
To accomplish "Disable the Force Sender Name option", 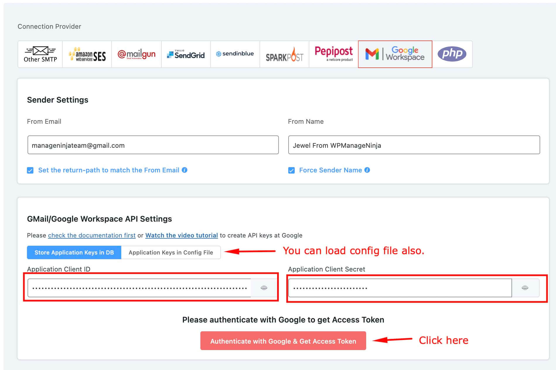I will [291, 170].
